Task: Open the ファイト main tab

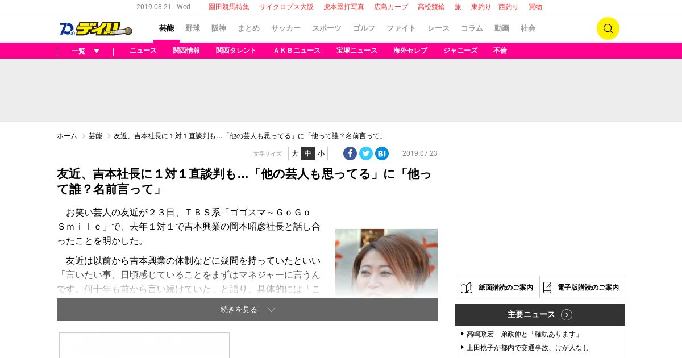Action: tap(401, 28)
